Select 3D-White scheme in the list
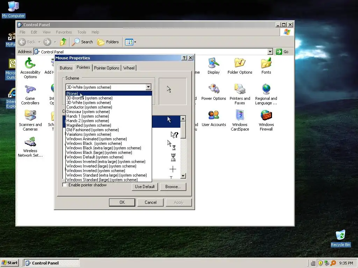This screenshot has width=358, height=268. point(109,103)
